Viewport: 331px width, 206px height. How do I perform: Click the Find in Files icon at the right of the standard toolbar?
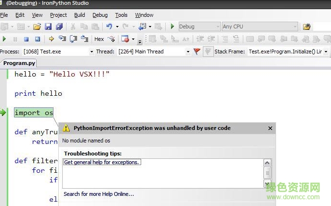[x=306, y=26]
